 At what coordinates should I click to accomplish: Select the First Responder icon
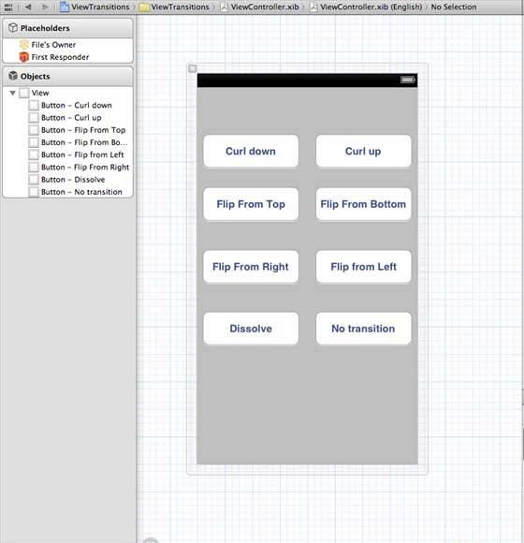coord(24,57)
